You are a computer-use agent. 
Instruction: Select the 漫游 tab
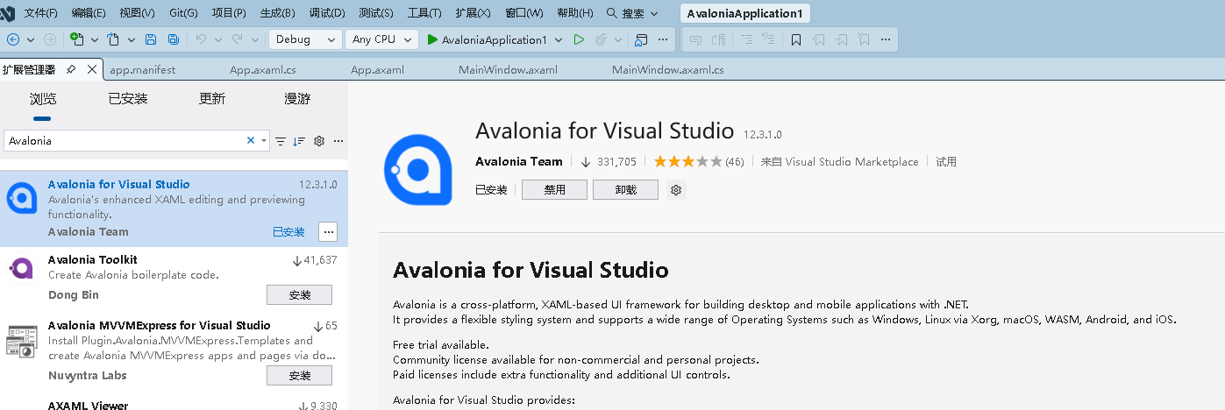click(297, 99)
